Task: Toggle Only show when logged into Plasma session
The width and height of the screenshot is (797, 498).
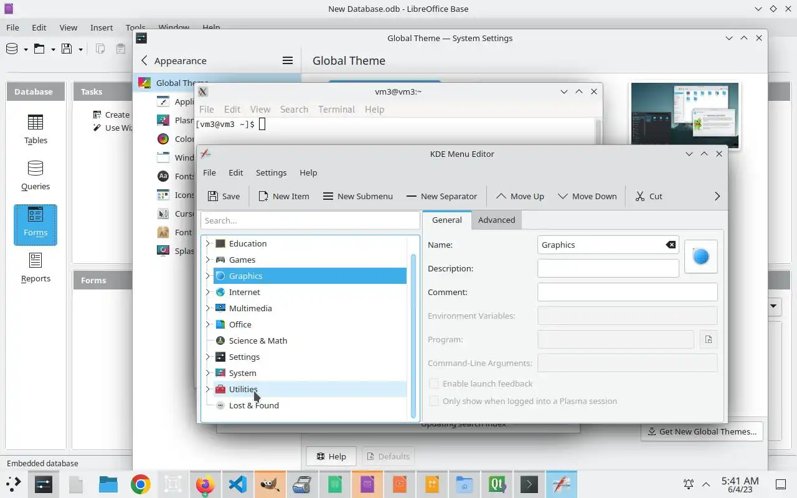Action: [434, 401]
